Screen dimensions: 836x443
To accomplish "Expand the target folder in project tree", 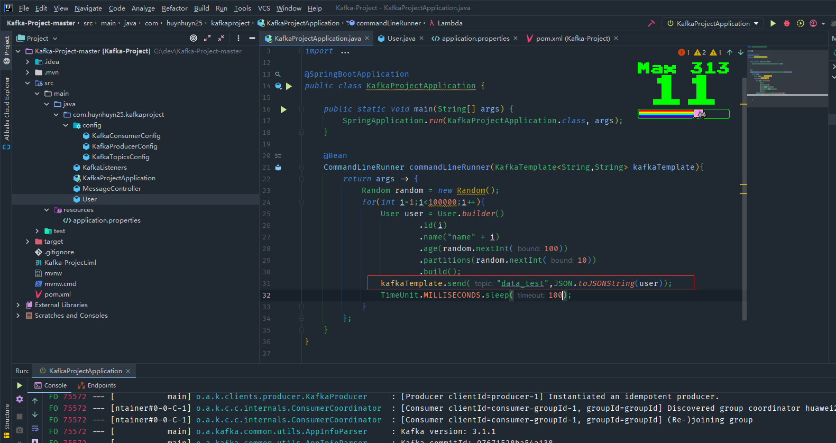I will [27, 242].
